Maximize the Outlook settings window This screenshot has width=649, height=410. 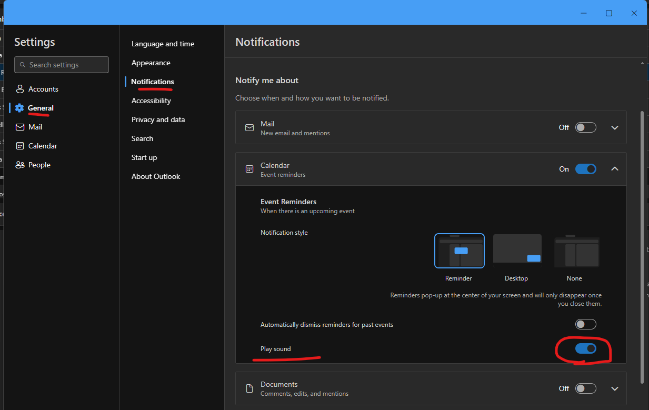click(608, 13)
